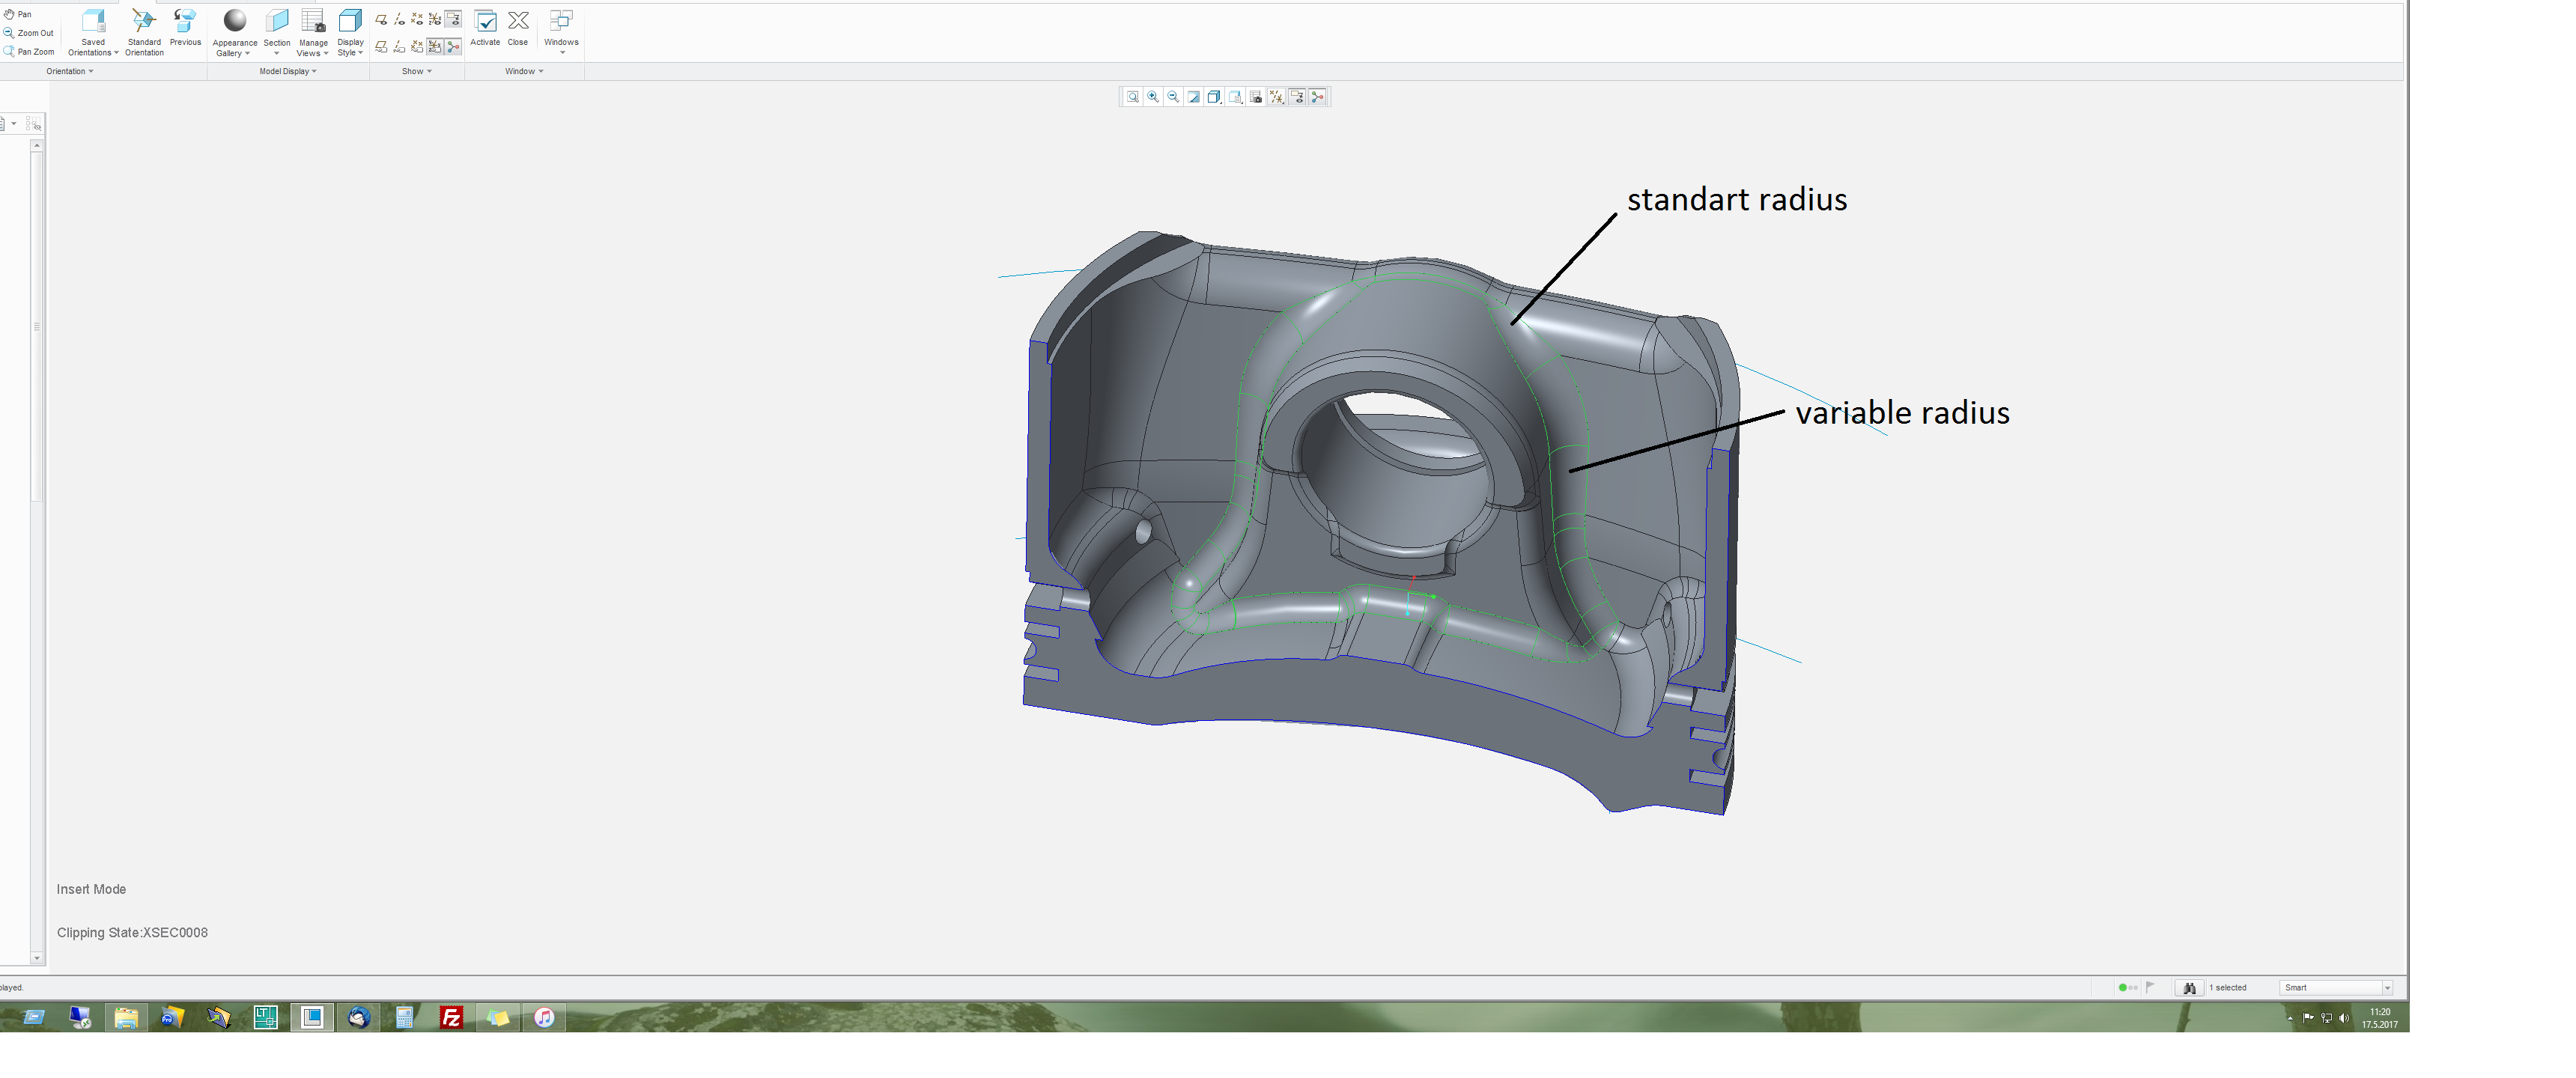Open FileZilla from the taskbar
The height and width of the screenshot is (1078, 2576).
(x=452, y=1018)
